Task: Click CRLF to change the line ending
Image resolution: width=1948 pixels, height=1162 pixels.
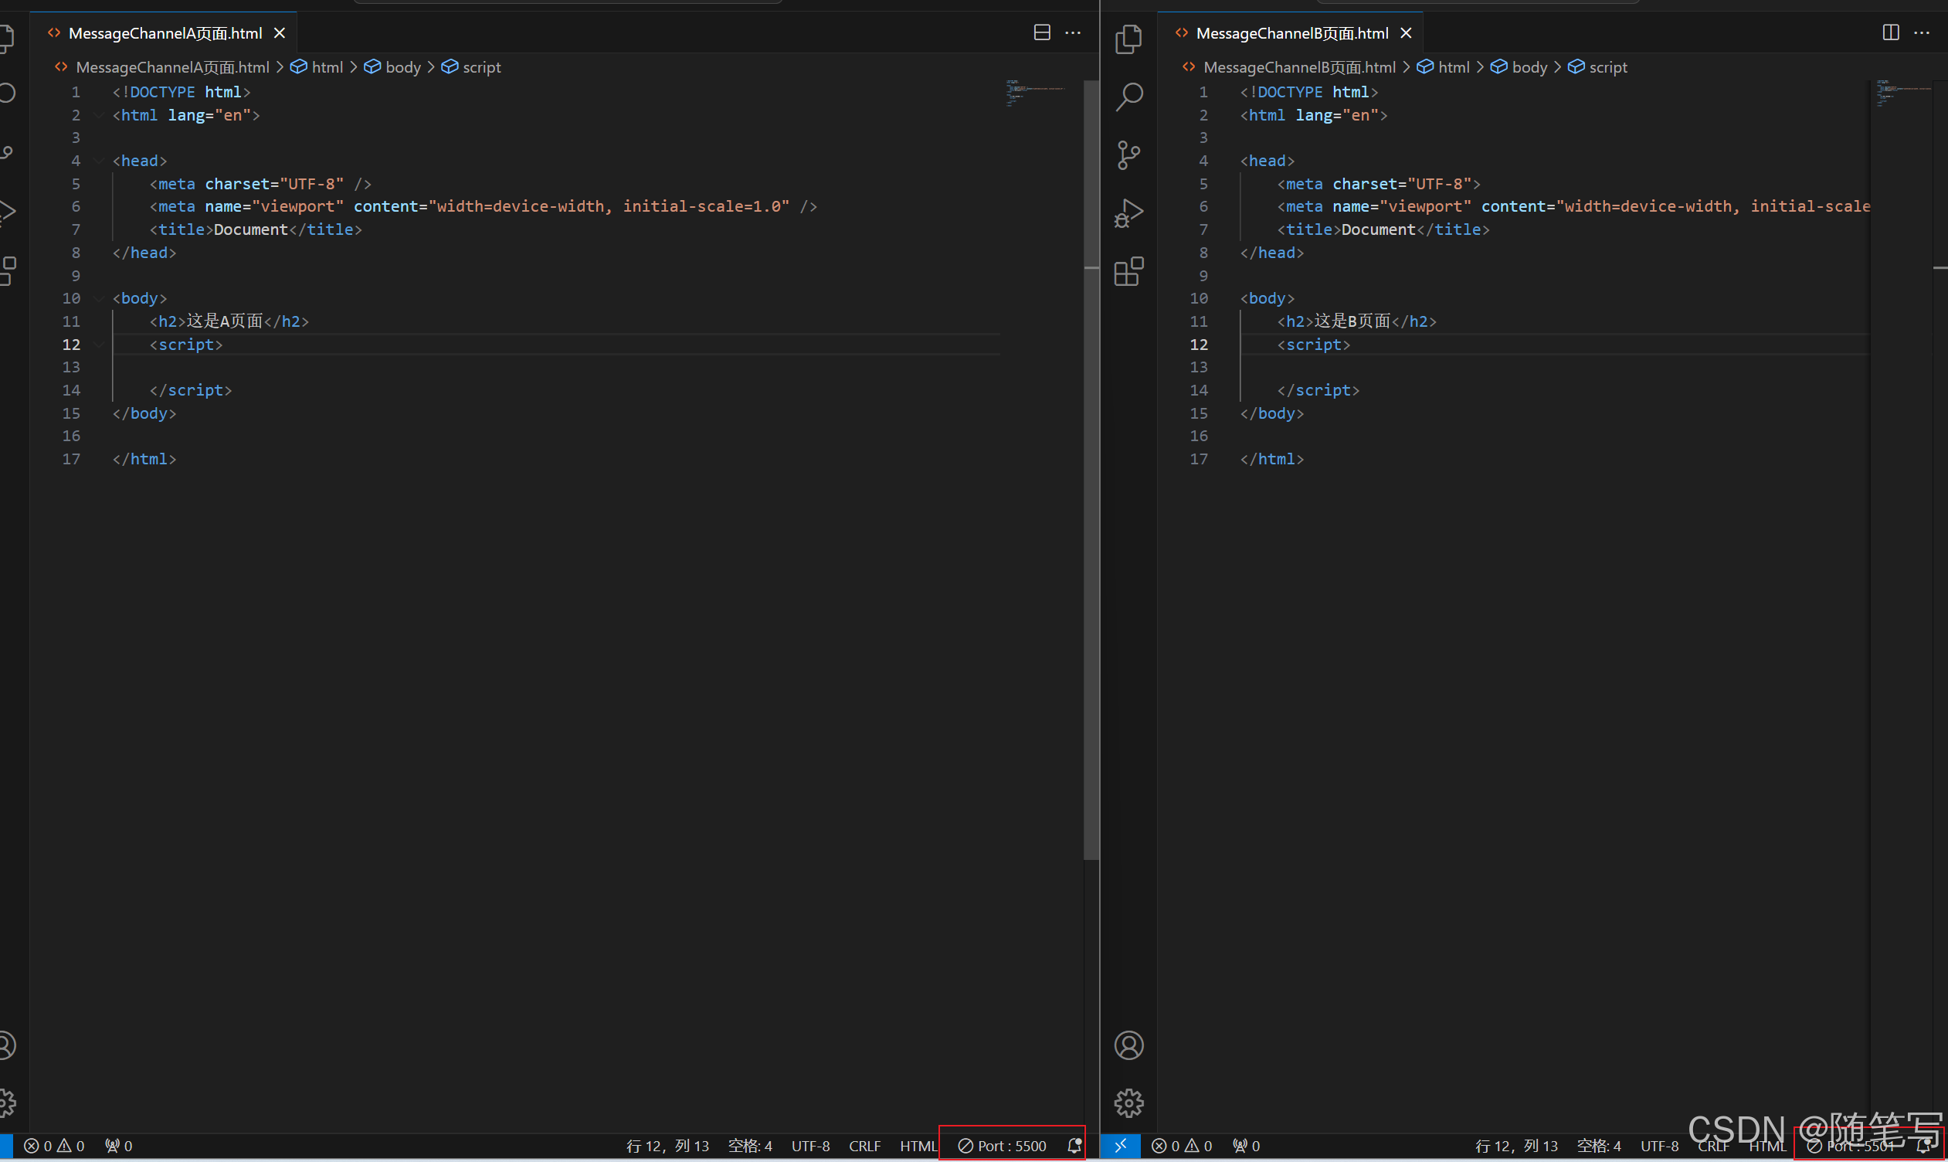Action: tap(864, 1146)
